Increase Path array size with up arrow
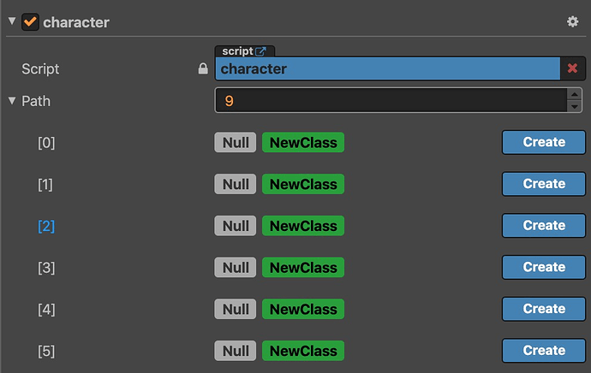Image resolution: width=591 pixels, height=373 pixels. pyautogui.click(x=574, y=94)
